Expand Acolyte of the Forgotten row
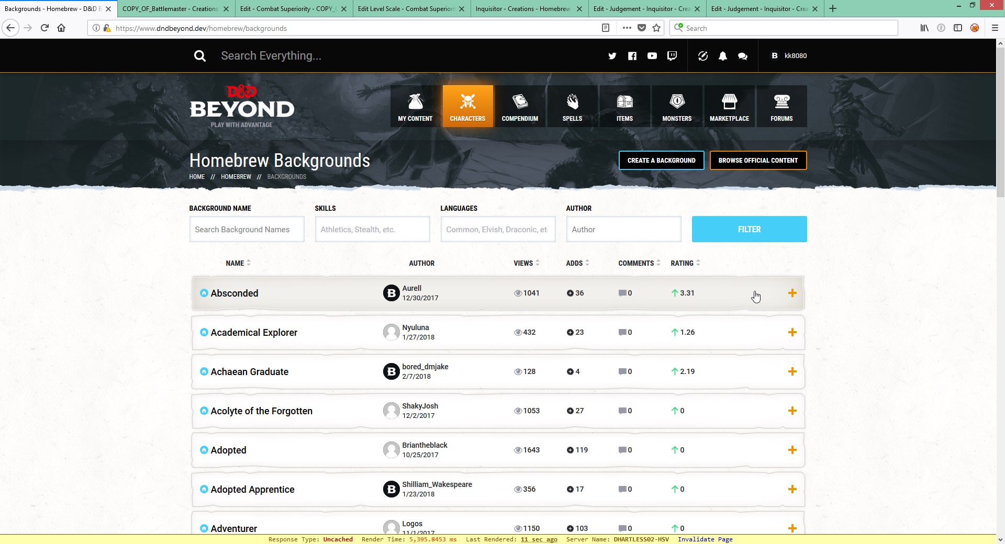The image size is (1005, 544). pyautogui.click(x=792, y=411)
